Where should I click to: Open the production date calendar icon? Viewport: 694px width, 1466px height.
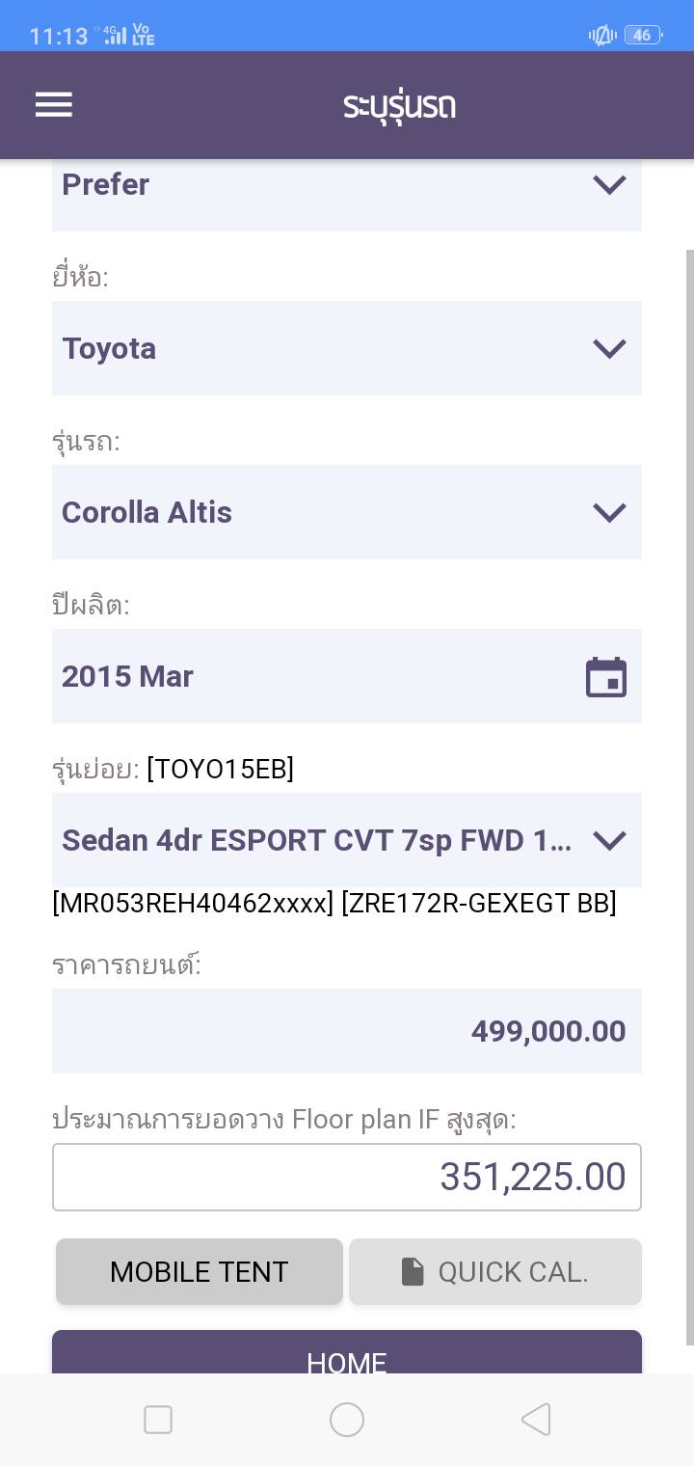606,677
